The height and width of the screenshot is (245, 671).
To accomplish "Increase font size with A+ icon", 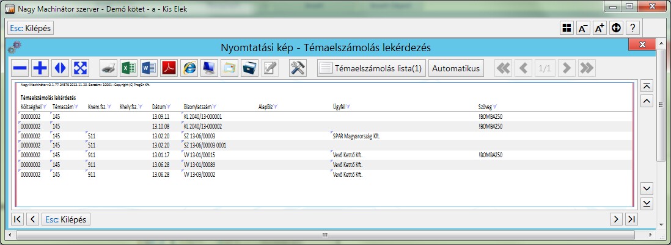I will (599, 28).
